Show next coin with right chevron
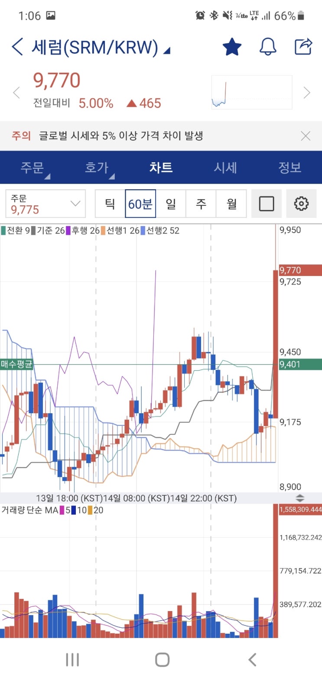This screenshot has width=322, height=681. click(307, 92)
